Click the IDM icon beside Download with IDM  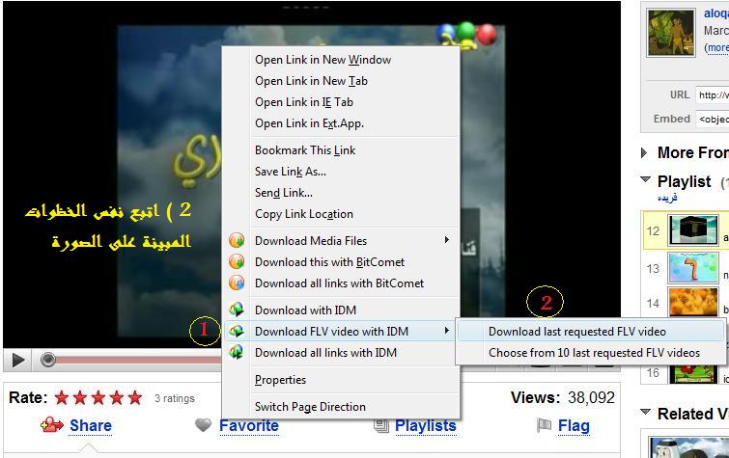pos(237,310)
